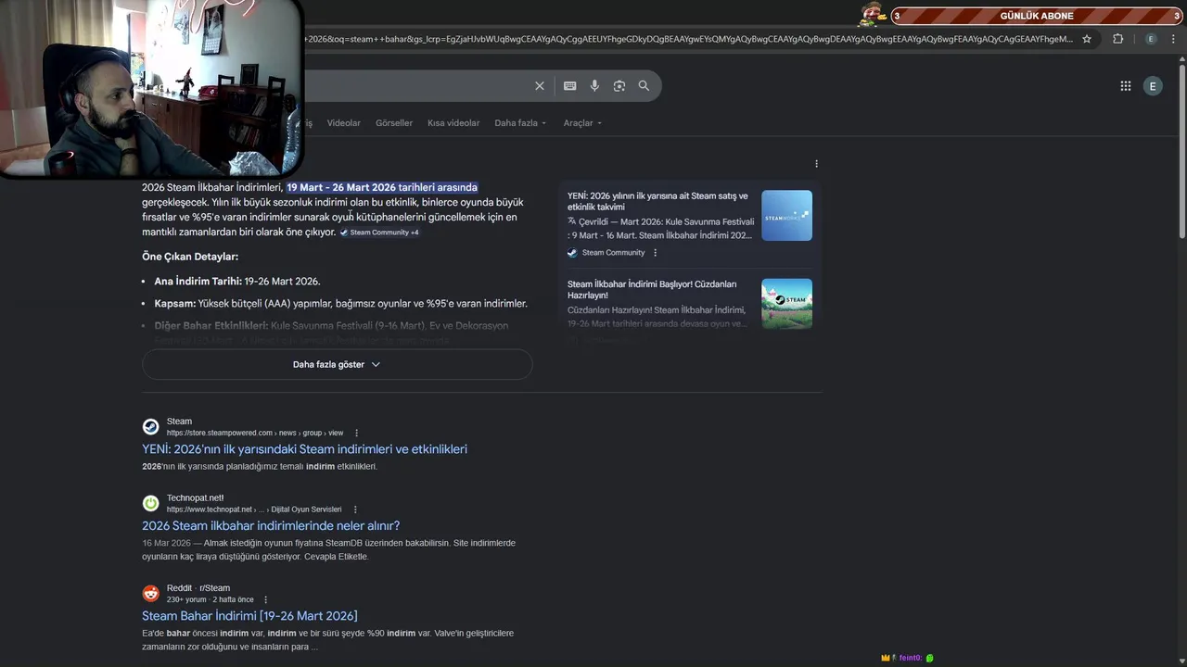
Task: Expand Daha fazla dropdown in search tabs
Action: 520,123
